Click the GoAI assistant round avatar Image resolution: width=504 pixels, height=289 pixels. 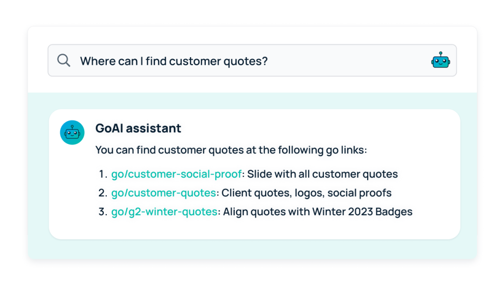(72, 132)
